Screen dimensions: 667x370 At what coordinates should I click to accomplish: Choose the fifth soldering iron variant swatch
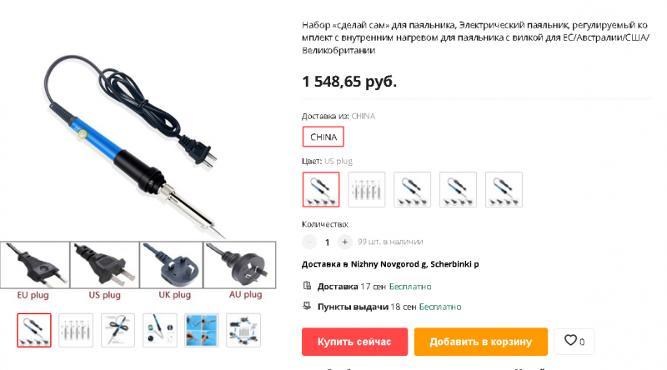(x=504, y=190)
